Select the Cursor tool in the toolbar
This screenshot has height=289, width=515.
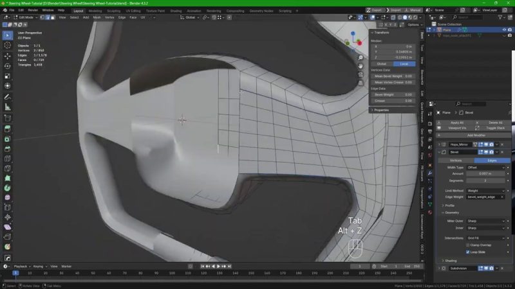pos(7,46)
